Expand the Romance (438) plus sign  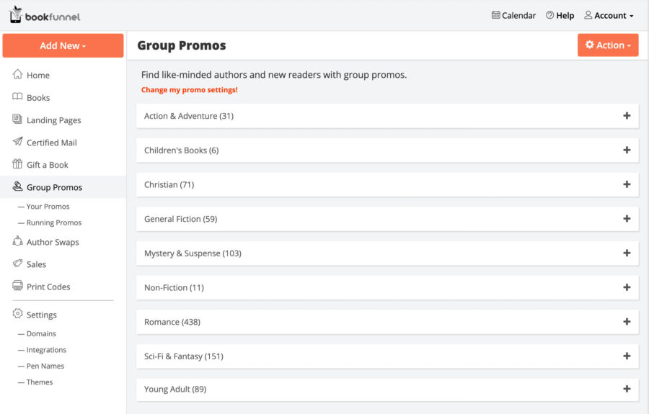(x=627, y=321)
